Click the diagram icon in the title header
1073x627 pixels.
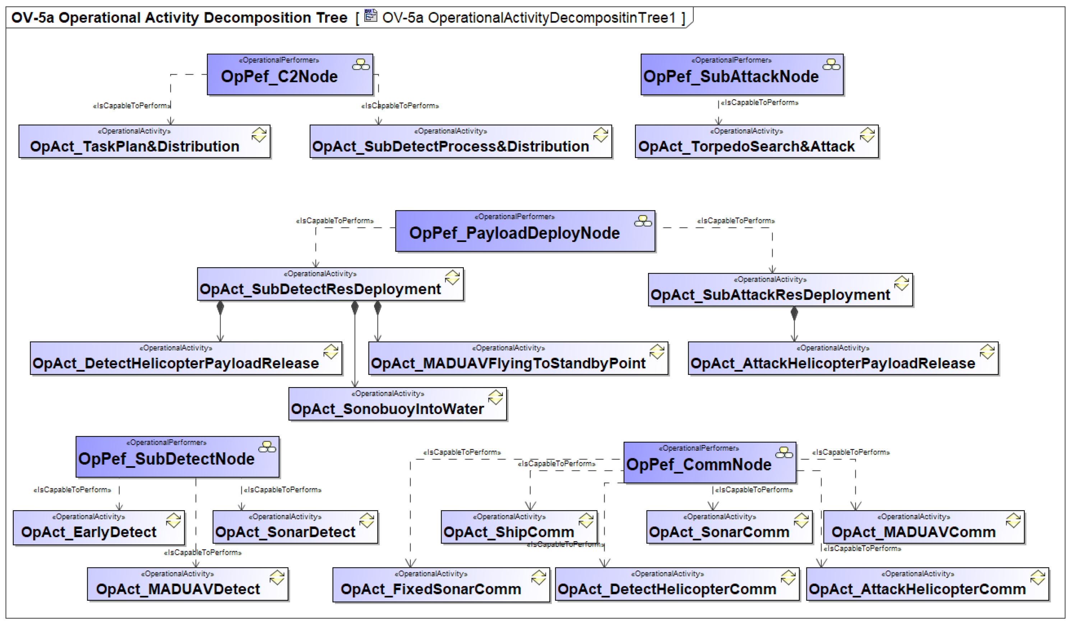pyautogui.click(x=371, y=16)
